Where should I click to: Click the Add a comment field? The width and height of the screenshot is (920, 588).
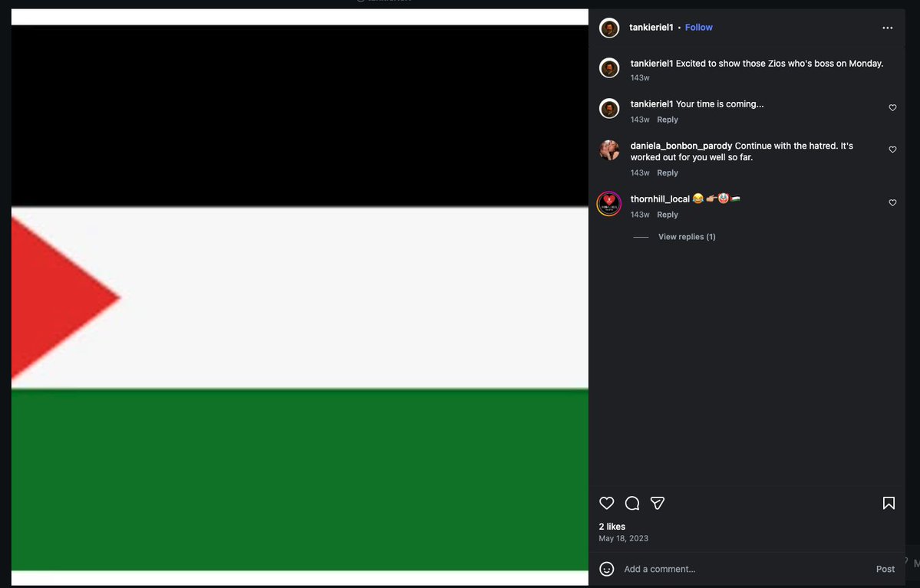click(745, 569)
